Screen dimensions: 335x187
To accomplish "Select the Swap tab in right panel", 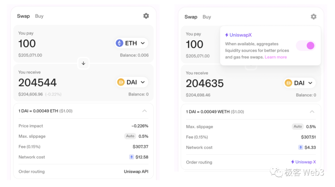I will click(x=191, y=17).
